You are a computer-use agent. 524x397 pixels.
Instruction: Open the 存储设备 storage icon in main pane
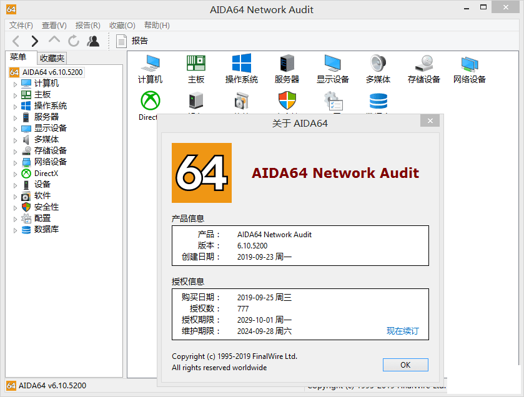pos(423,69)
